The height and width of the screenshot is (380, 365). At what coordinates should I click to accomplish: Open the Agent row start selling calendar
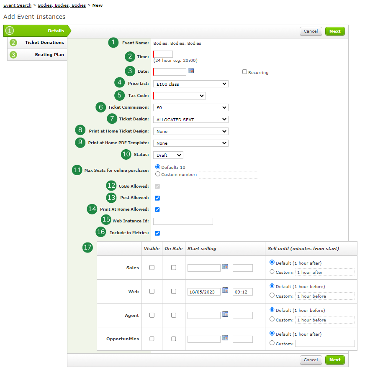(x=225, y=314)
